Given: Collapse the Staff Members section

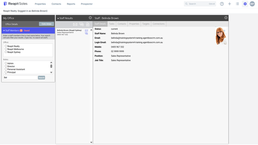Looking at the screenshot, I should pyautogui.click(x=4, y=31).
